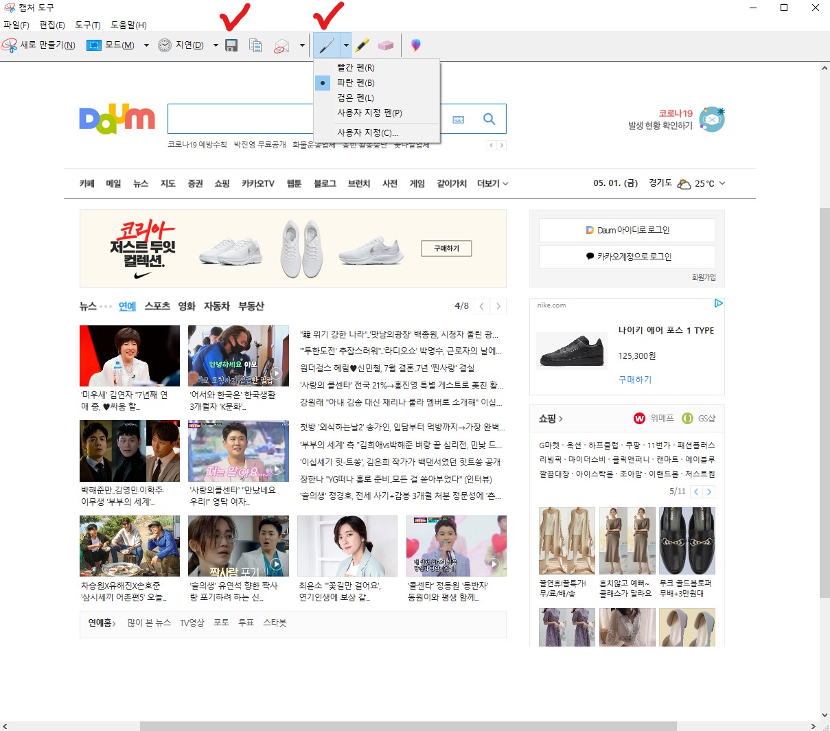This screenshot has width=830, height=731.
Task: Open the 웹툰 navigation link
Action: click(x=294, y=184)
